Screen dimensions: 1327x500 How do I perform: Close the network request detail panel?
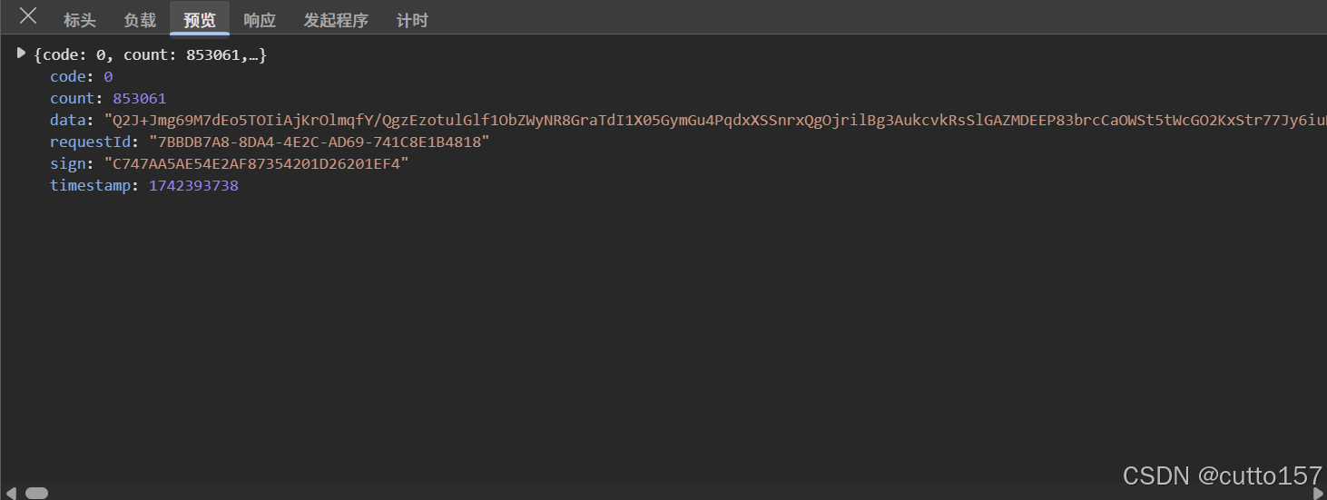point(28,15)
